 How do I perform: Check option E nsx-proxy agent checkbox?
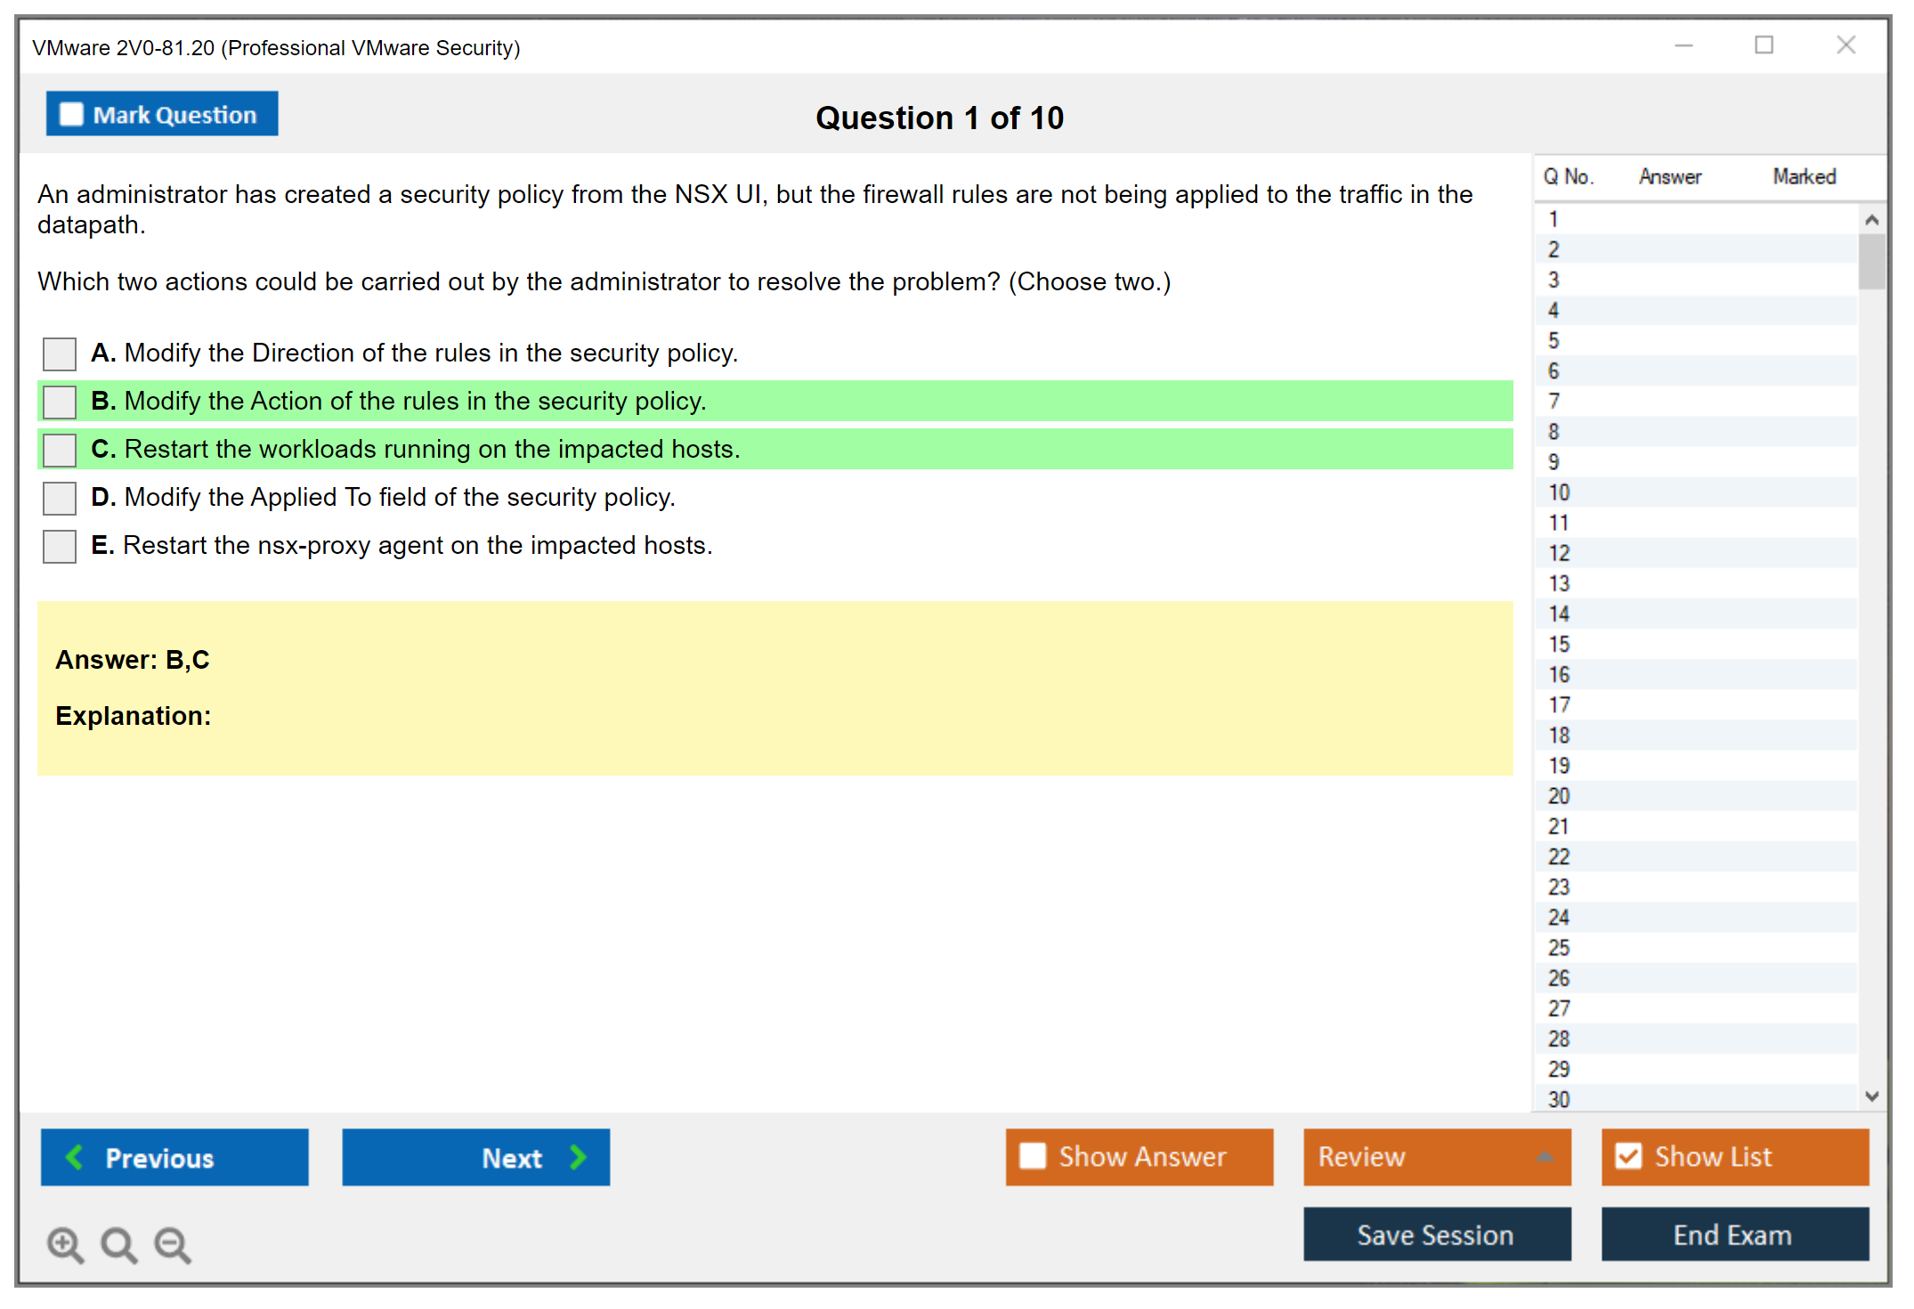pos(60,546)
